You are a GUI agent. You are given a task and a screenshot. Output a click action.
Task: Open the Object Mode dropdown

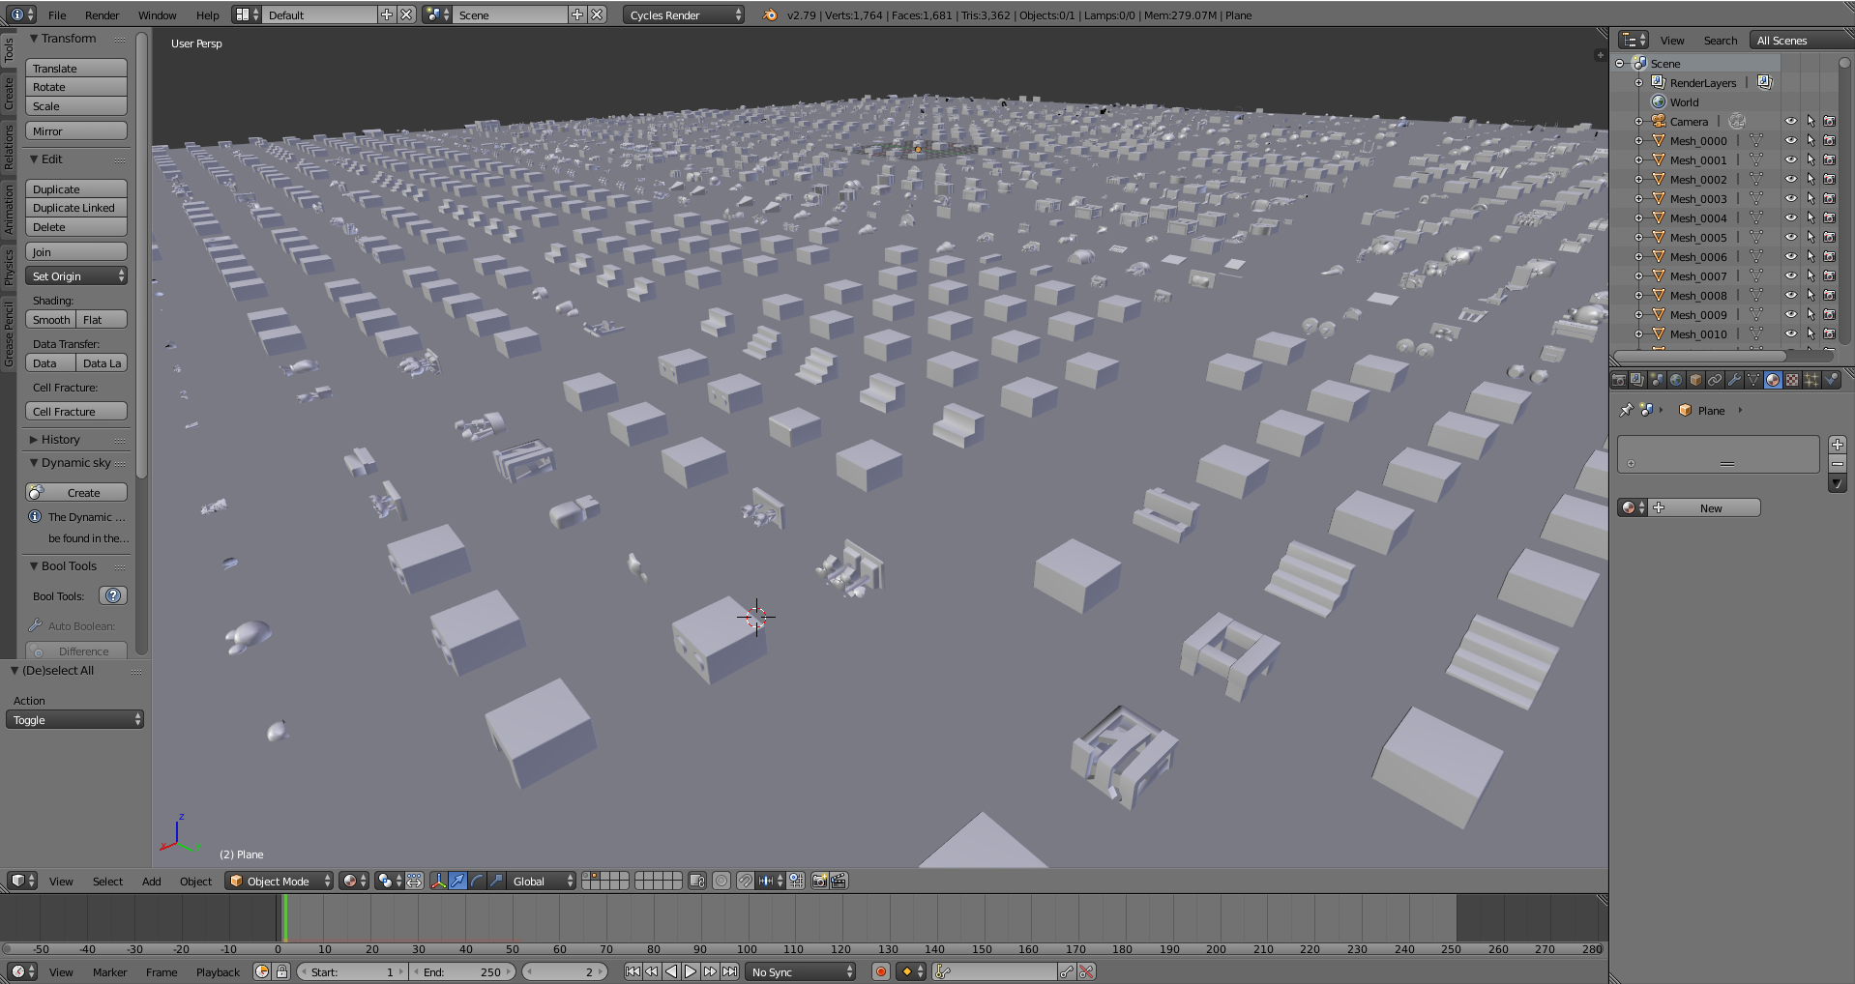coord(280,881)
